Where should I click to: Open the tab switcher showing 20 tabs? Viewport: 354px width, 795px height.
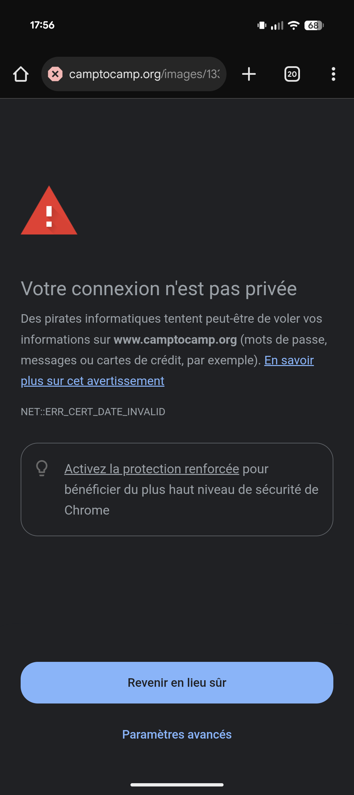pyautogui.click(x=292, y=74)
